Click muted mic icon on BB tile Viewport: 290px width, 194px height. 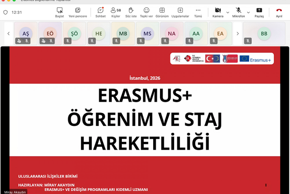click(248, 41)
